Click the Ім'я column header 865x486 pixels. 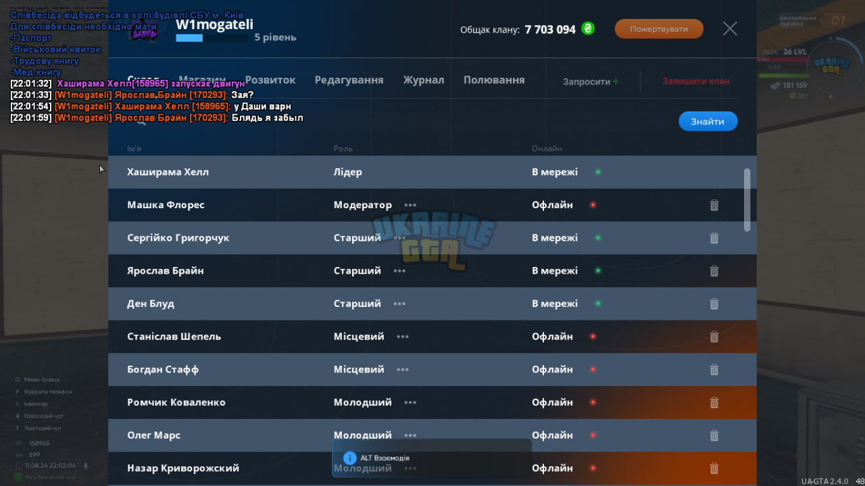point(134,149)
